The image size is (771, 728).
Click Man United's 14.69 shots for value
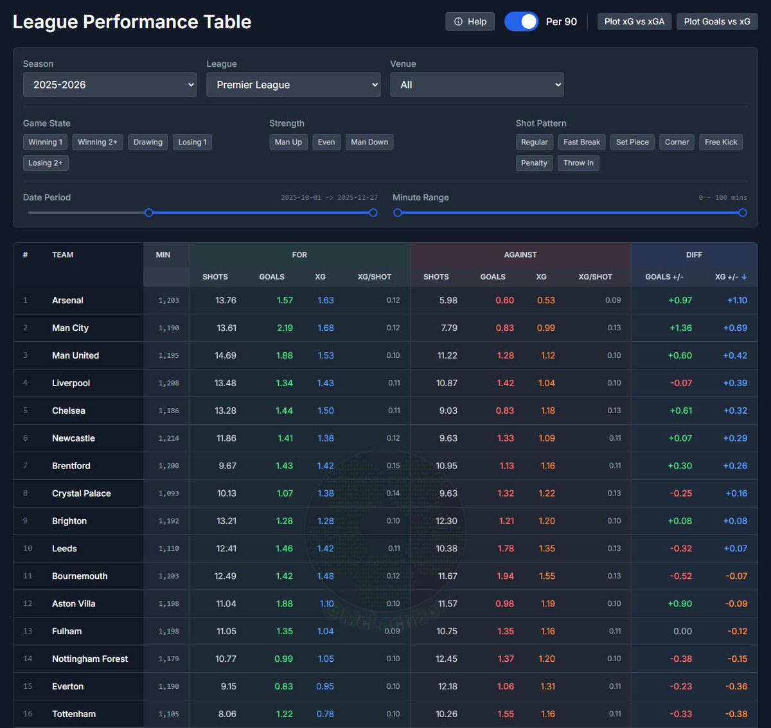pyautogui.click(x=226, y=355)
